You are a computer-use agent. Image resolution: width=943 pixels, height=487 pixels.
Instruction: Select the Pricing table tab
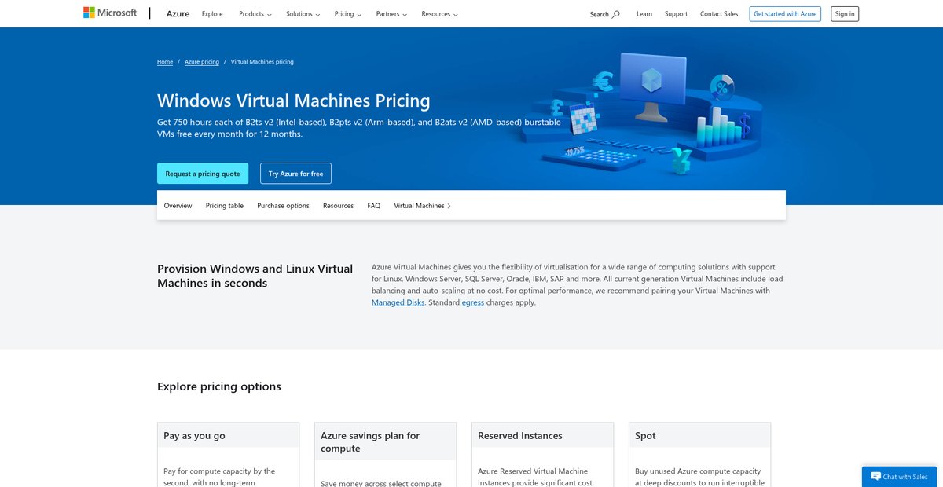(225, 206)
